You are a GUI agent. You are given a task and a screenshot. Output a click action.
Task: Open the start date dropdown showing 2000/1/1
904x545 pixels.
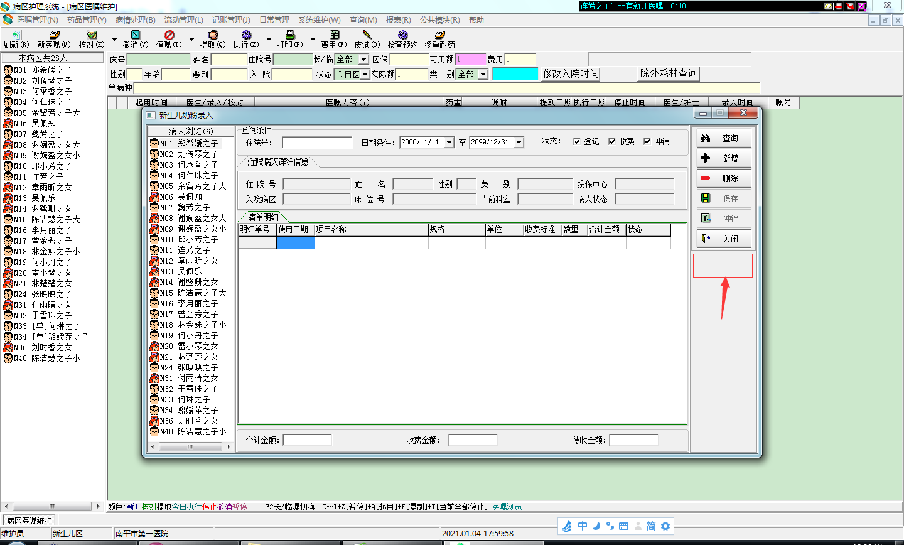click(x=449, y=143)
